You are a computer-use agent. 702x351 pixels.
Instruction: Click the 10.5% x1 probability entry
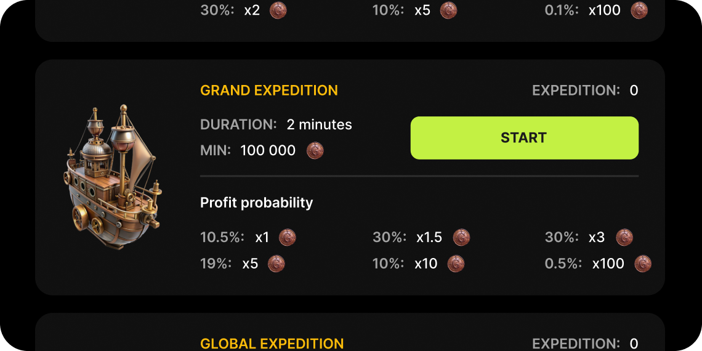click(x=235, y=238)
